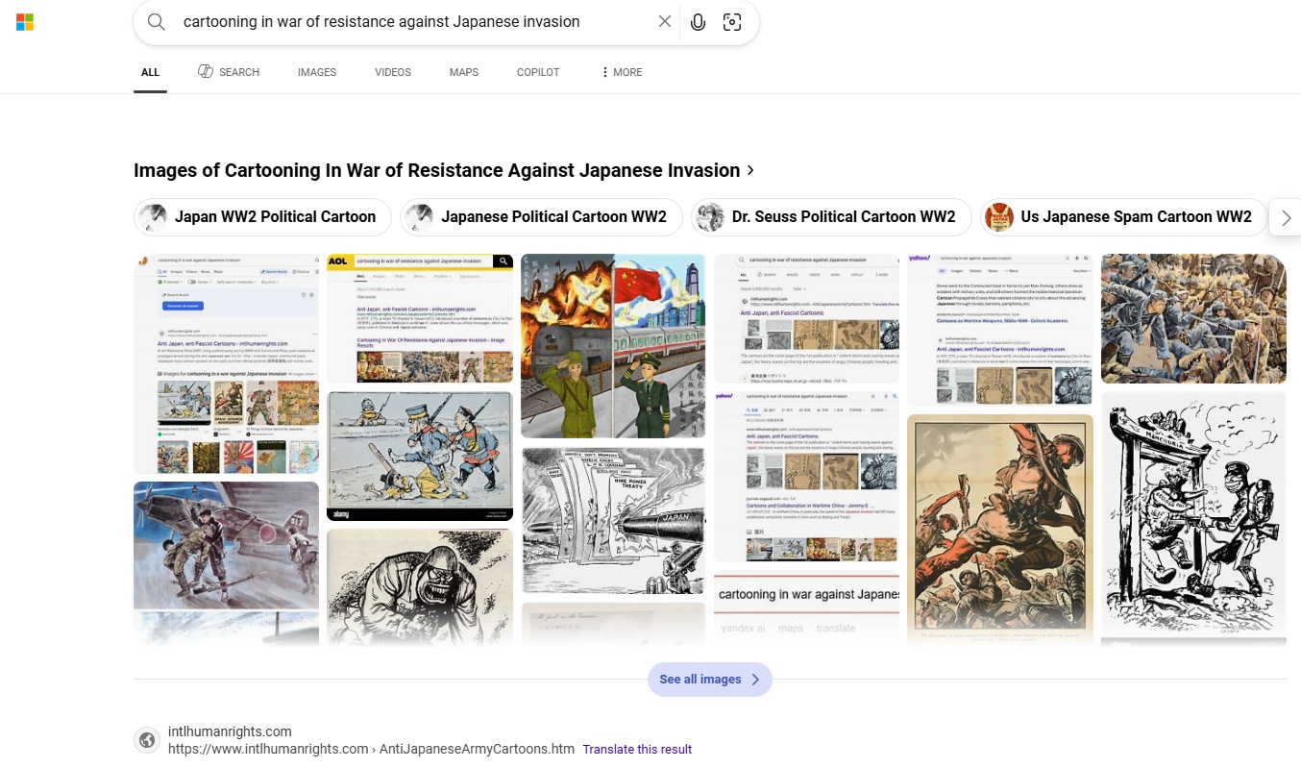Open the blue-uniform soldiers battle painting

click(1193, 318)
